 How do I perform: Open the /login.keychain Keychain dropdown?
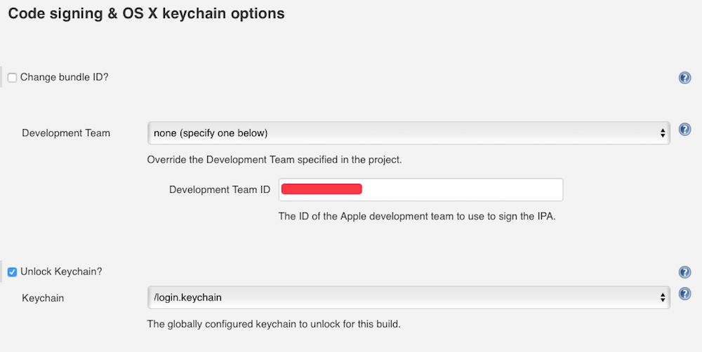coord(407,297)
